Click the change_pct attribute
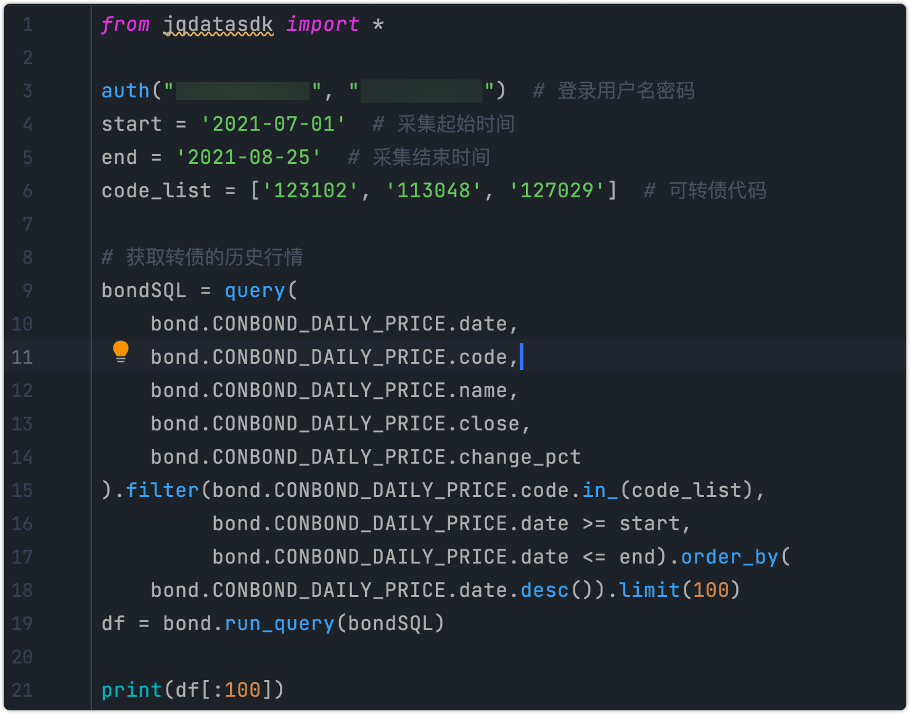The image size is (910, 714). [520, 458]
